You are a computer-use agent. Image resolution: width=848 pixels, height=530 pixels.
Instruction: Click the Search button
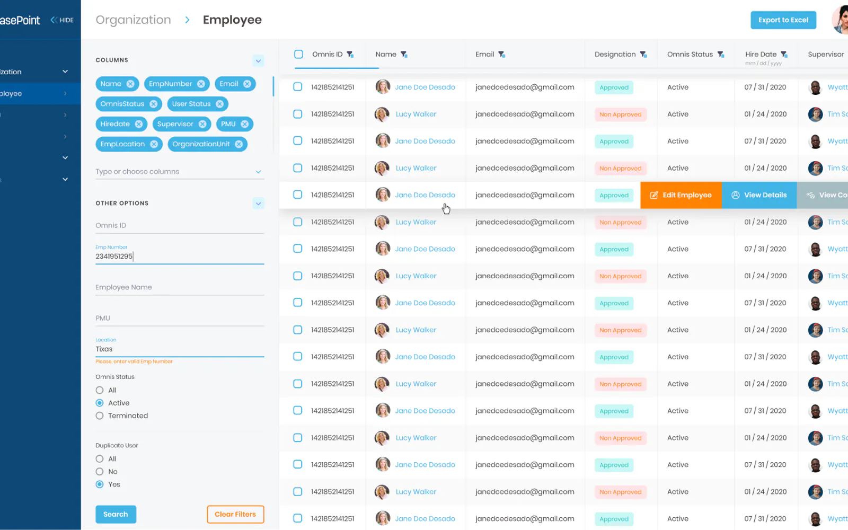pyautogui.click(x=116, y=515)
